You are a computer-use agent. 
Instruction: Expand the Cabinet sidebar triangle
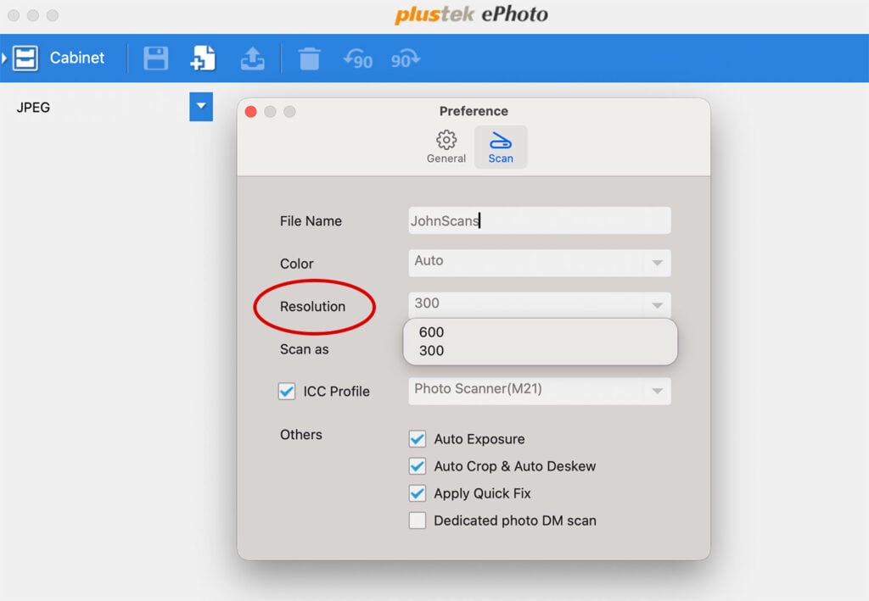tap(4, 58)
